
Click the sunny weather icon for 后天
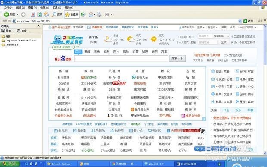pos(154,39)
